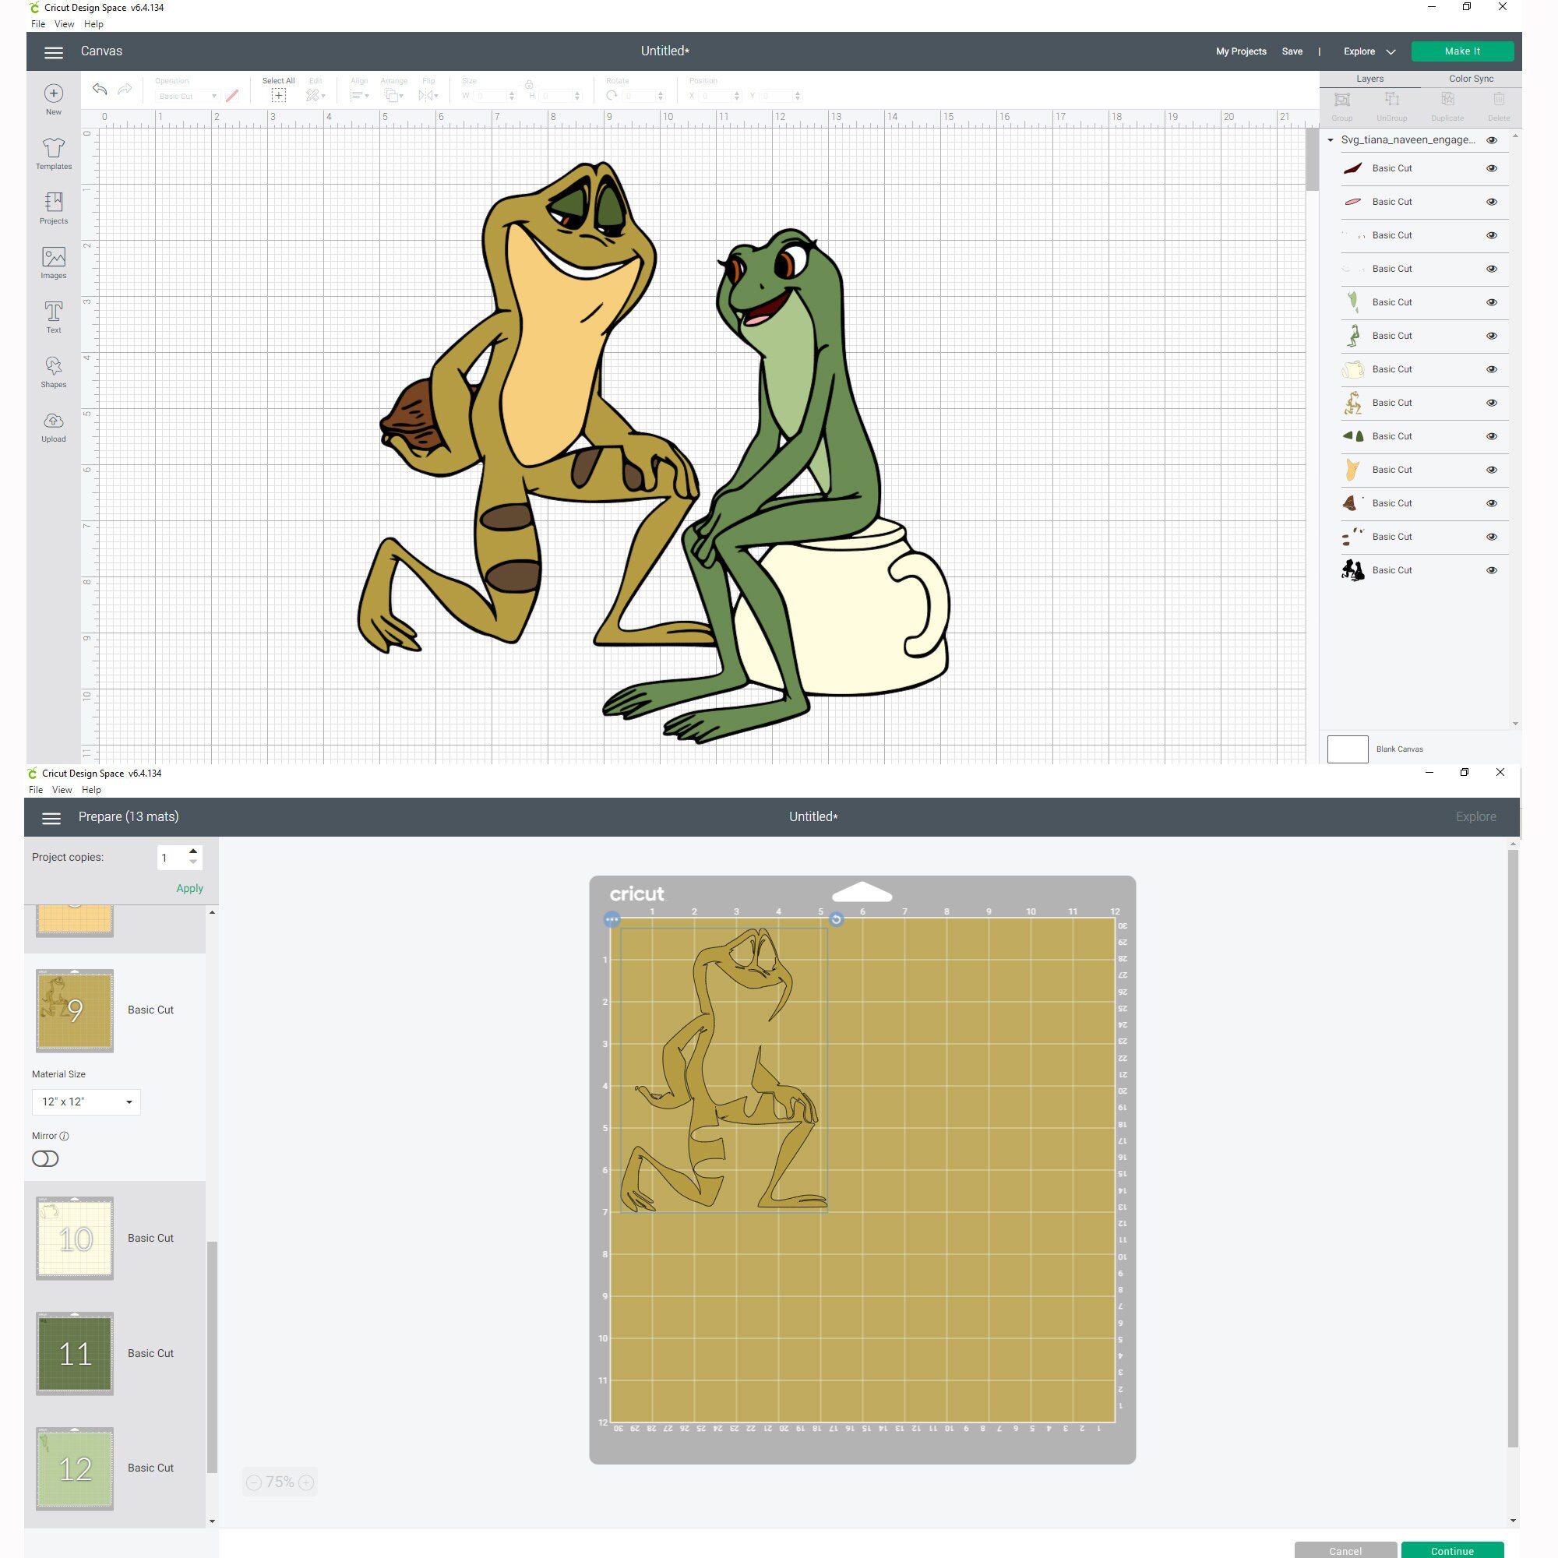Open the Material Size dropdown
Viewport: 1558px width, 1558px height.
(x=86, y=1102)
